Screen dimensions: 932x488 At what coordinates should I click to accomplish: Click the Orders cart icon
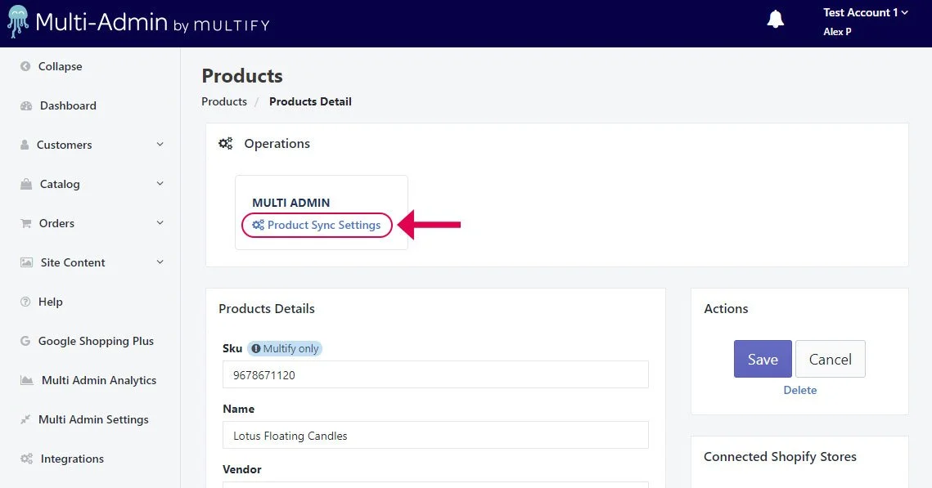coord(25,223)
